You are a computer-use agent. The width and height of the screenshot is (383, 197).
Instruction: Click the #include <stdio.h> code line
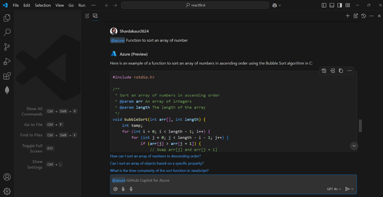click(x=134, y=77)
